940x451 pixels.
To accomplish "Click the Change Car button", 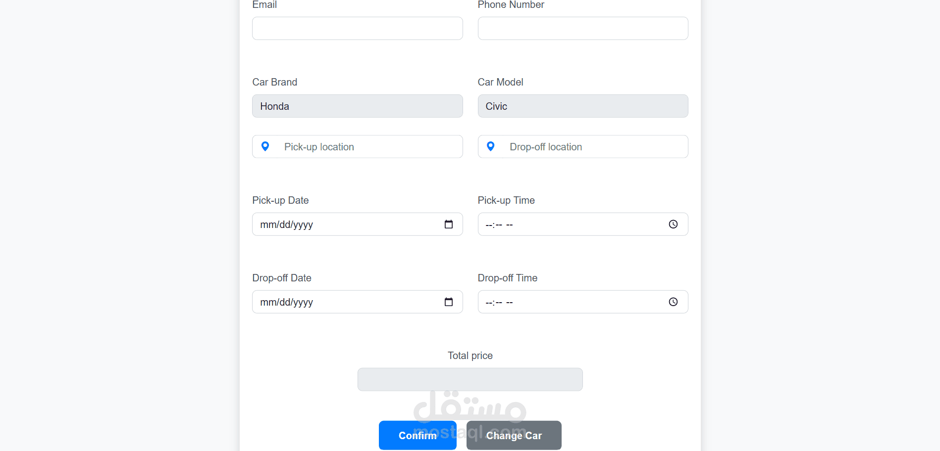I will (x=514, y=435).
